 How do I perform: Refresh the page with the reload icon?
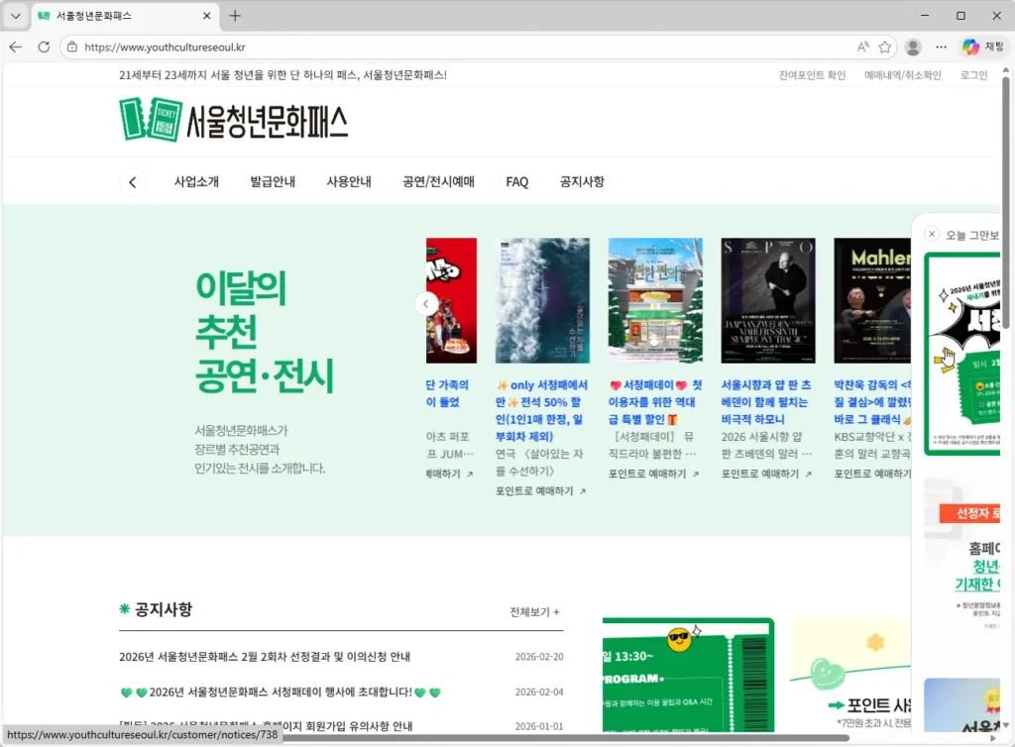(x=44, y=47)
